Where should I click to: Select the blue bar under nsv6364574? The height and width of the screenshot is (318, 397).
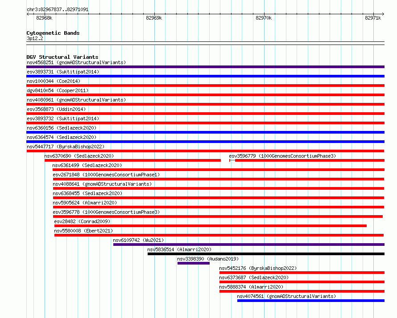coord(205,142)
